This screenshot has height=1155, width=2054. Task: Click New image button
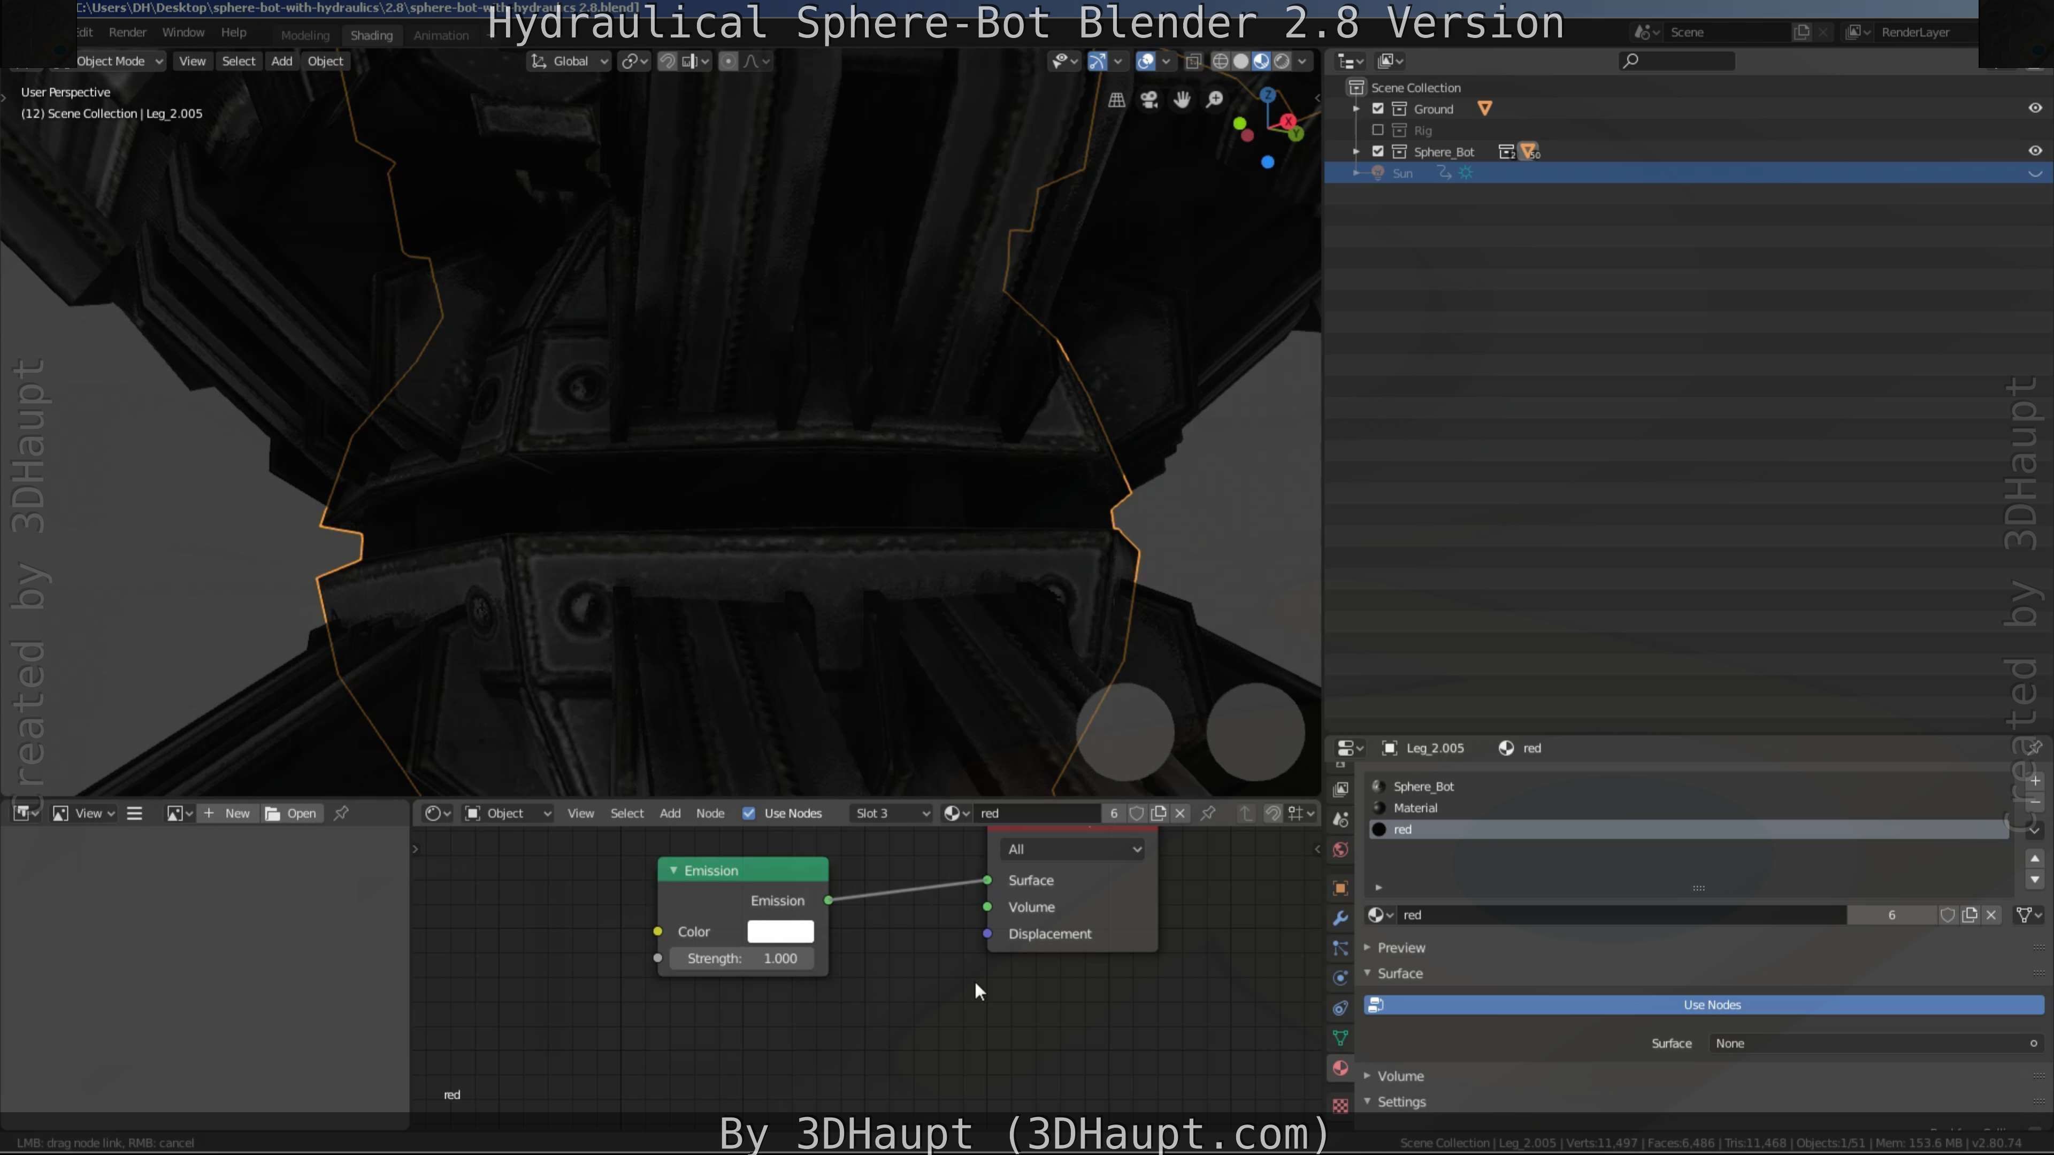tap(227, 813)
